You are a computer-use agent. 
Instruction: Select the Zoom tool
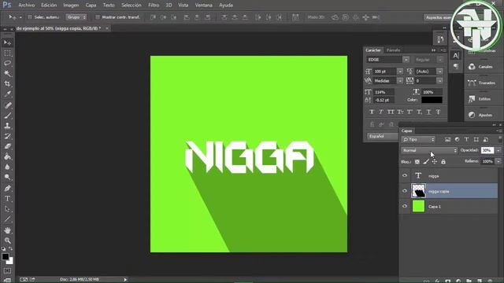tap(7, 241)
